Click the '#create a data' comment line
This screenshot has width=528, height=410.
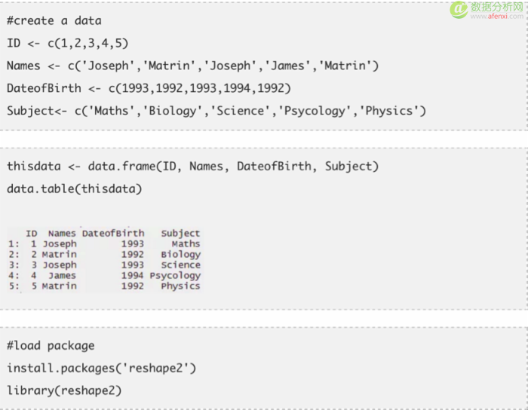point(54,21)
